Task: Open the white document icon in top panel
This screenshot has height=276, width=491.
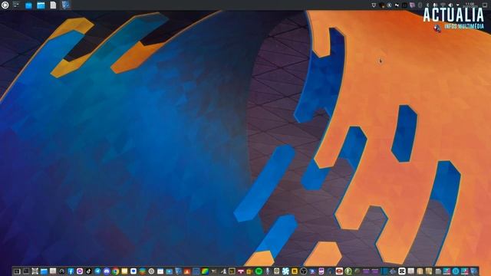Action: (53, 5)
